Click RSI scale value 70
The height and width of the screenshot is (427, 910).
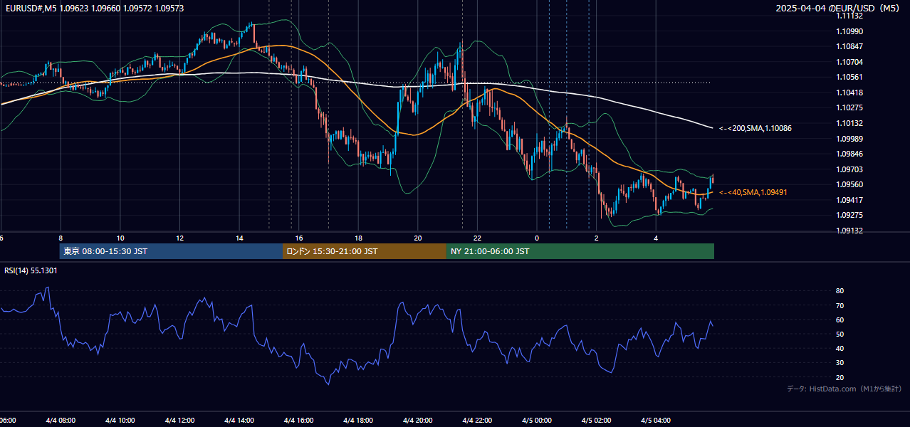(x=840, y=305)
